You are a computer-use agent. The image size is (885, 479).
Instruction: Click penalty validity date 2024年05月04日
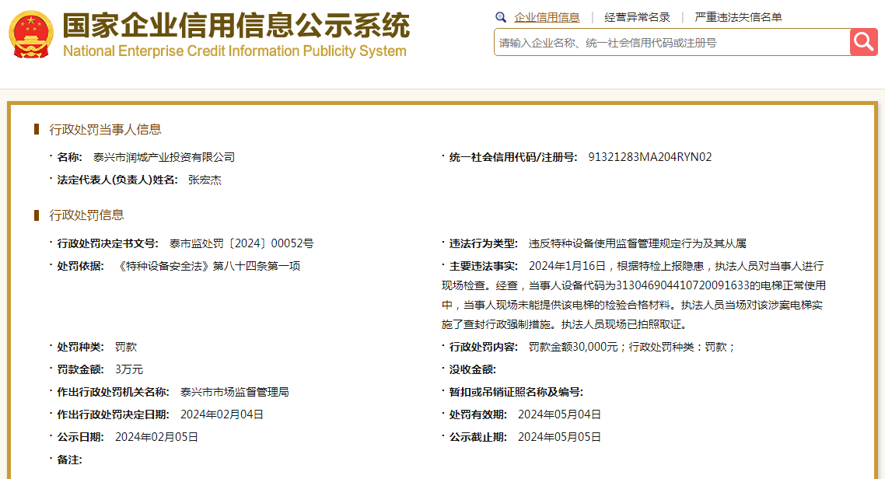click(x=559, y=414)
